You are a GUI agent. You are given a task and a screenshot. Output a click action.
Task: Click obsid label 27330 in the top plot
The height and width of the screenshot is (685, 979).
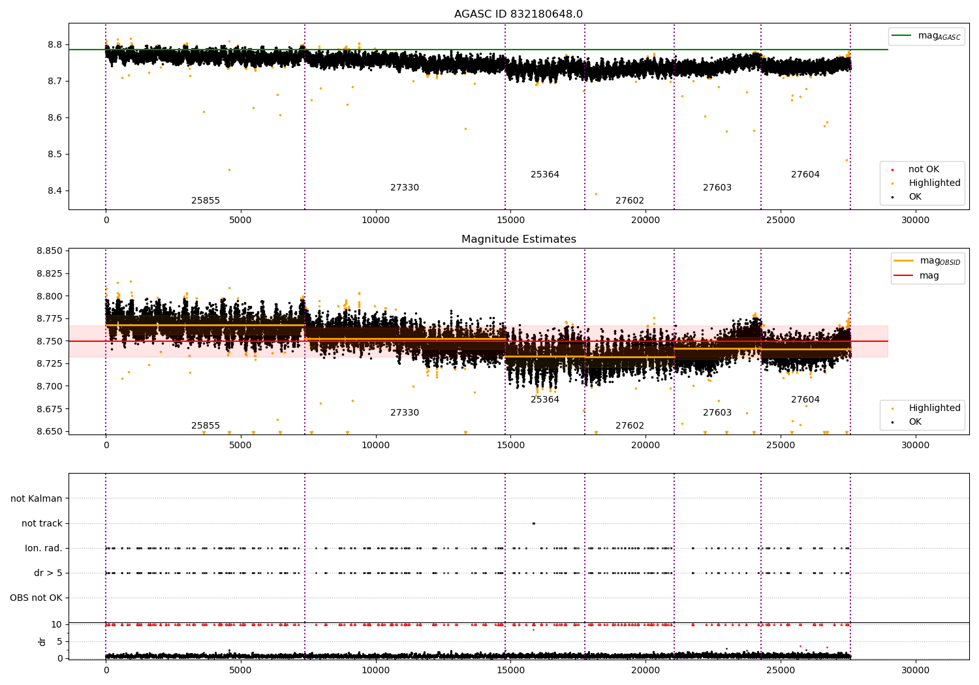coord(405,188)
